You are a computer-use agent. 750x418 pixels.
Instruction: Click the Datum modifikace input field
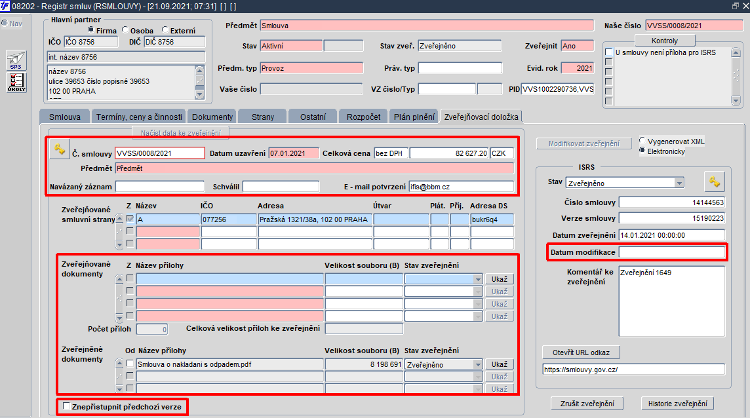tap(671, 252)
